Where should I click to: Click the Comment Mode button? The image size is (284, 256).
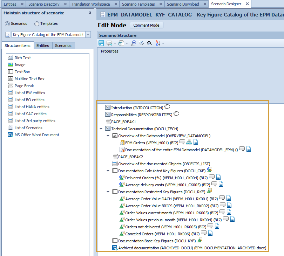(146, 25)
